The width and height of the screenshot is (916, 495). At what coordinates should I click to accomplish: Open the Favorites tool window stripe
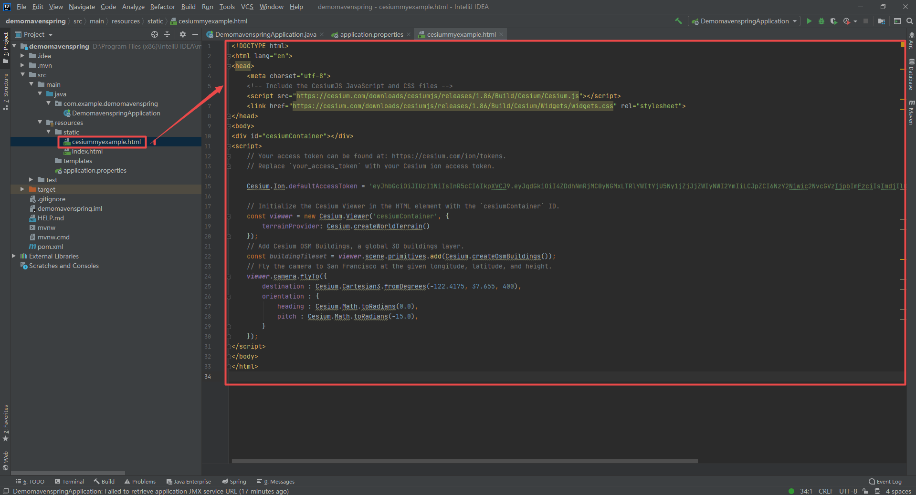(6, 423)
